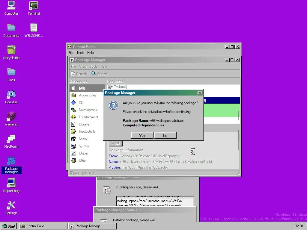Click the question mark dialog icon

113,105
